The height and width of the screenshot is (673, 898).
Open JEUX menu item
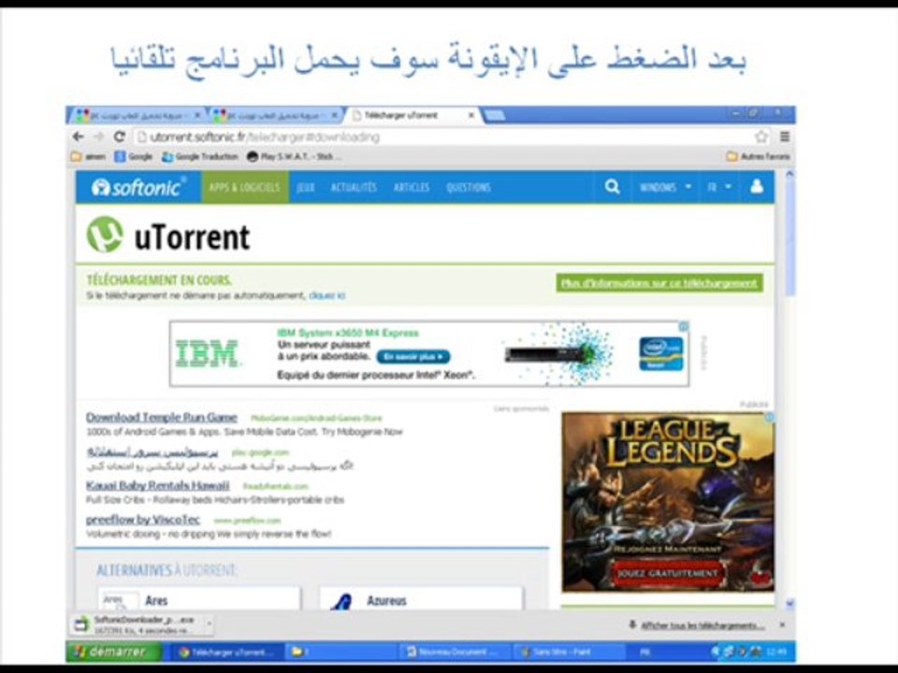click(306, 187)
